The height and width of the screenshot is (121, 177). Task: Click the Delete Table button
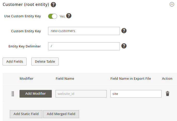(45, 61)
